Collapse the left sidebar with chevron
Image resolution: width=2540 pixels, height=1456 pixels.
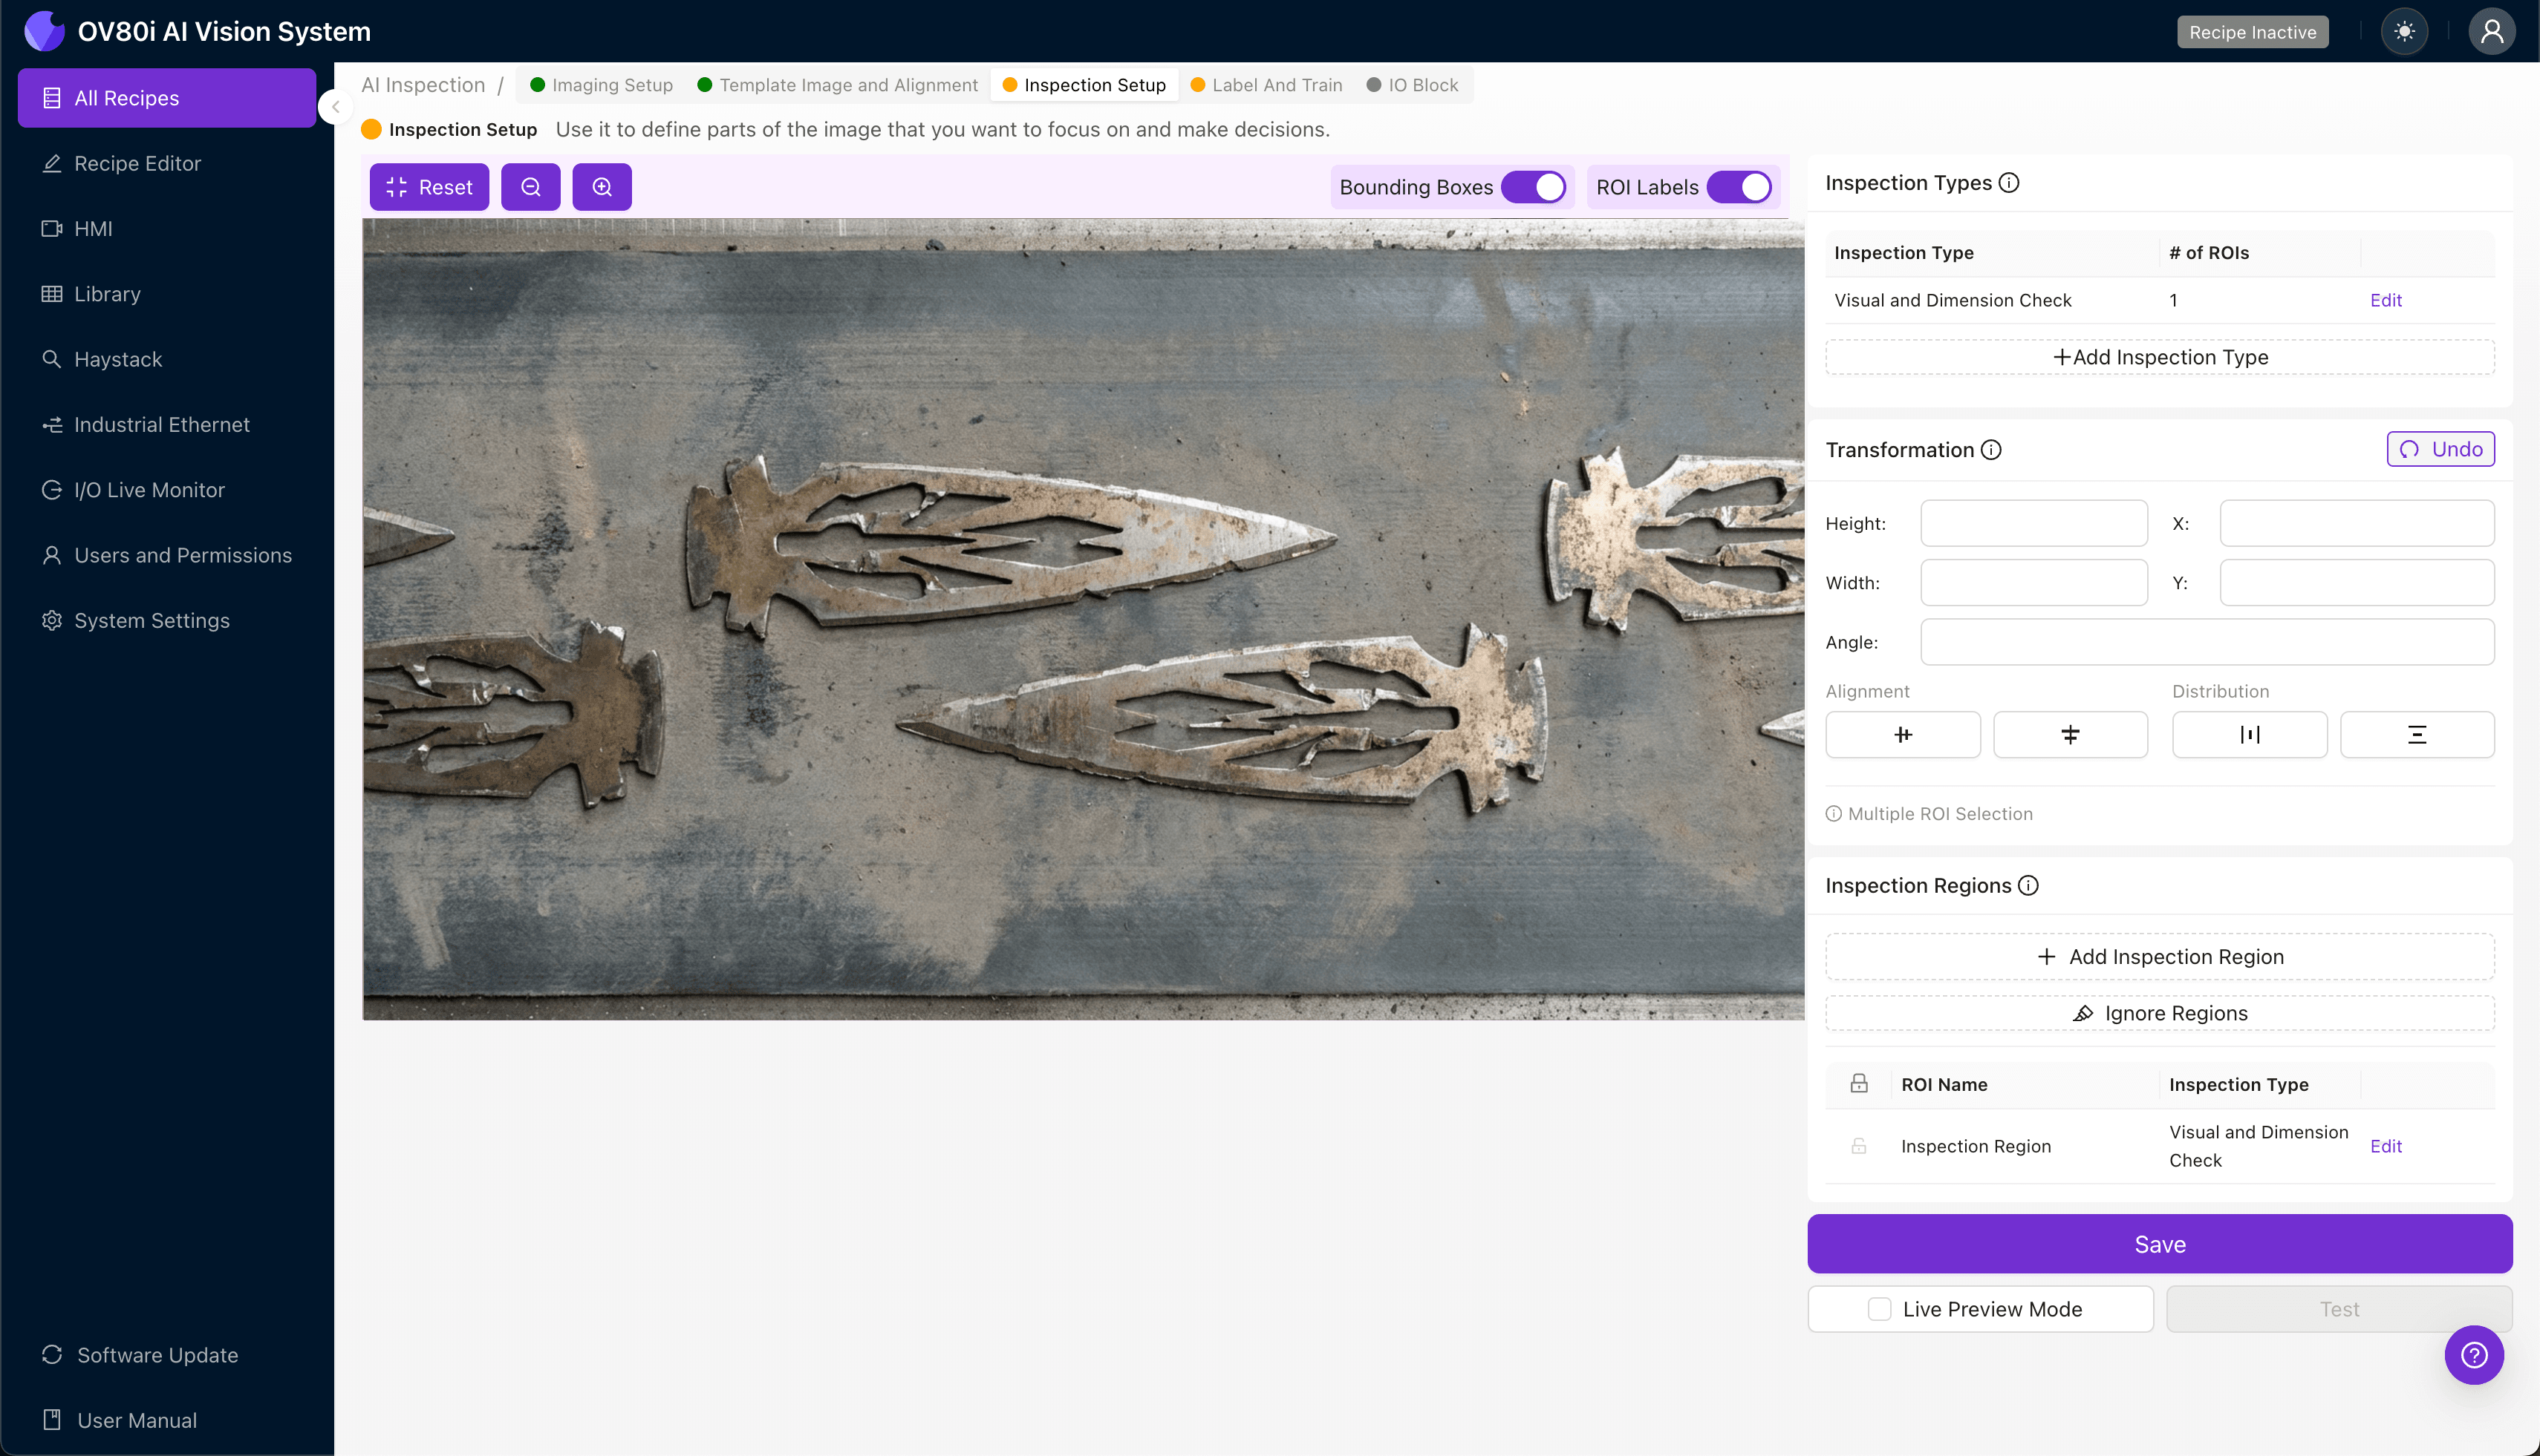(336, 107)
